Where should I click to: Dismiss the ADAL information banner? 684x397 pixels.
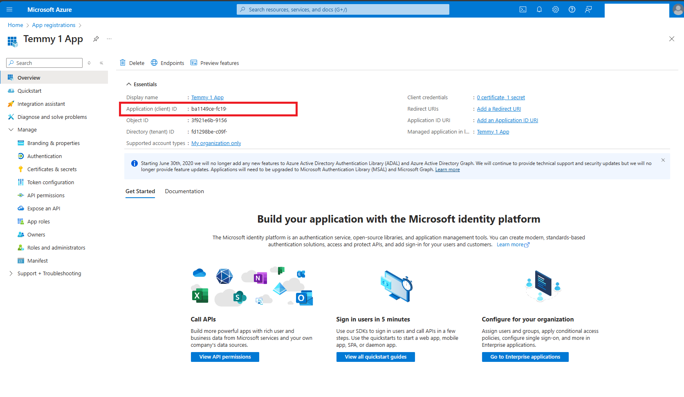pos(663,160)
